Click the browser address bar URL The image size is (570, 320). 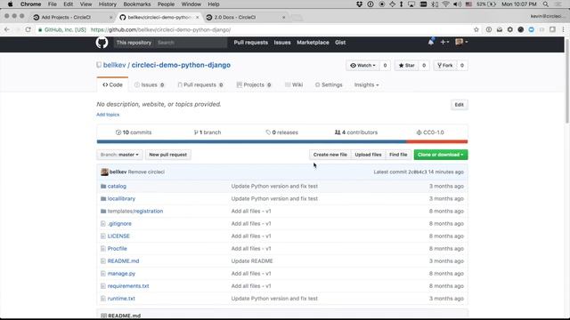pos(160,29)
